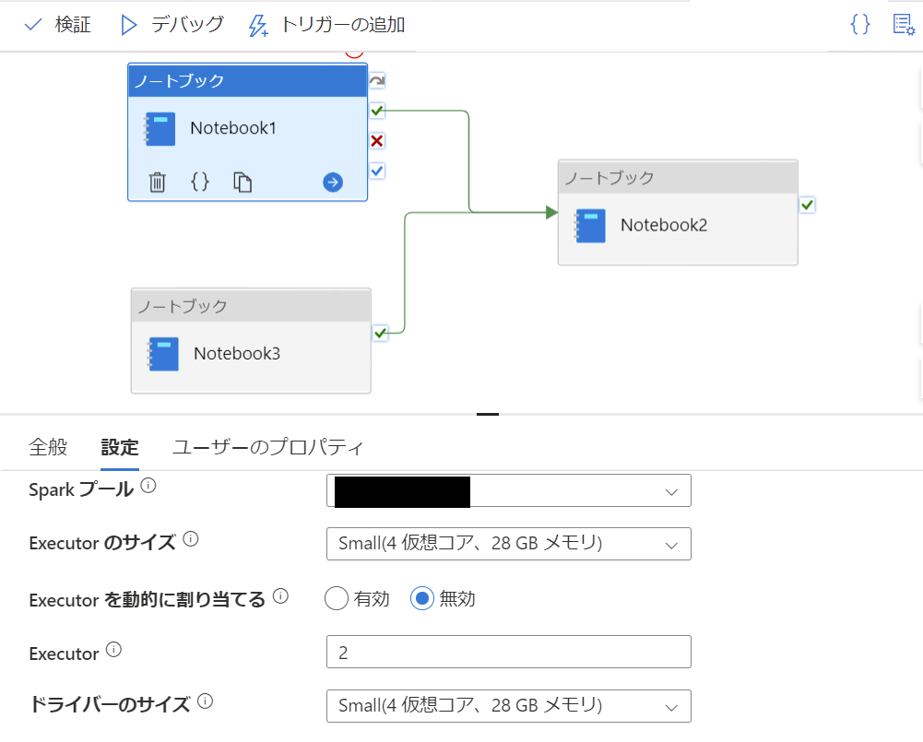Show info for Executor count
Viewport: 923px width, 742px height.
point(113,650)
